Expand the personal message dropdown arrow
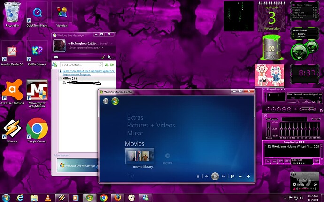Screen dimensions: 324x202 [x=103, y=48]
